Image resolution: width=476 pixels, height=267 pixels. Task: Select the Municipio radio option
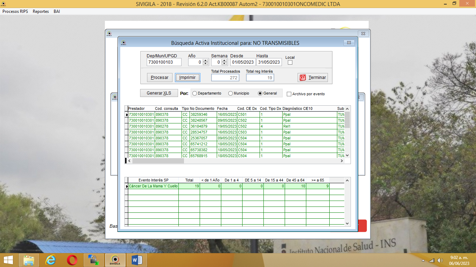[x=230, y=93]
